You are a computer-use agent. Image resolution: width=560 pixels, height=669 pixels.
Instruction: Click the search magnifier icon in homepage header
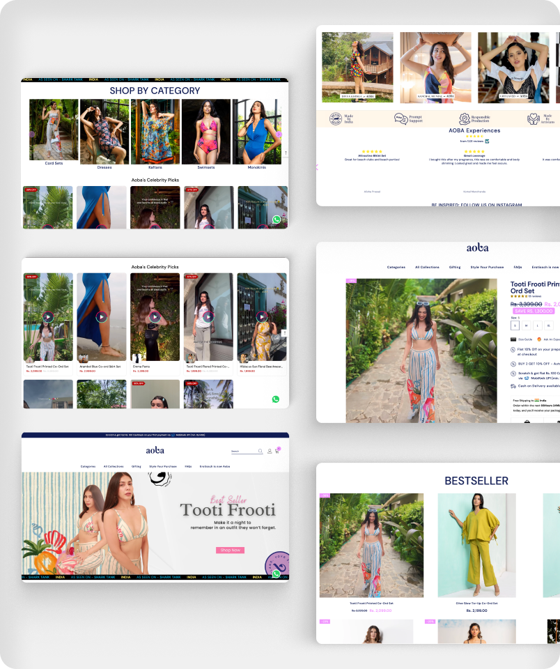[260, 451]
